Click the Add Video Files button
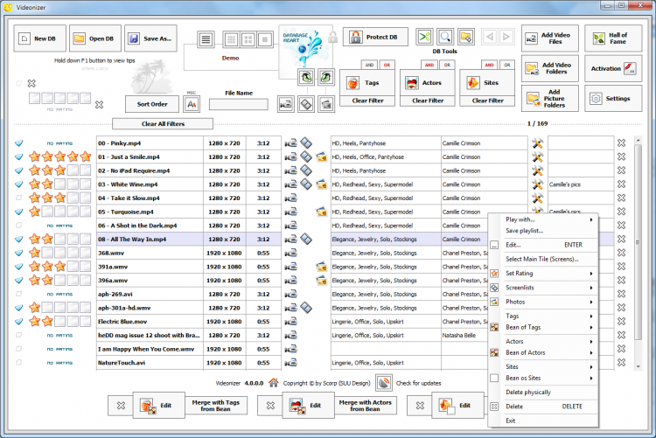 click(549, 38)
